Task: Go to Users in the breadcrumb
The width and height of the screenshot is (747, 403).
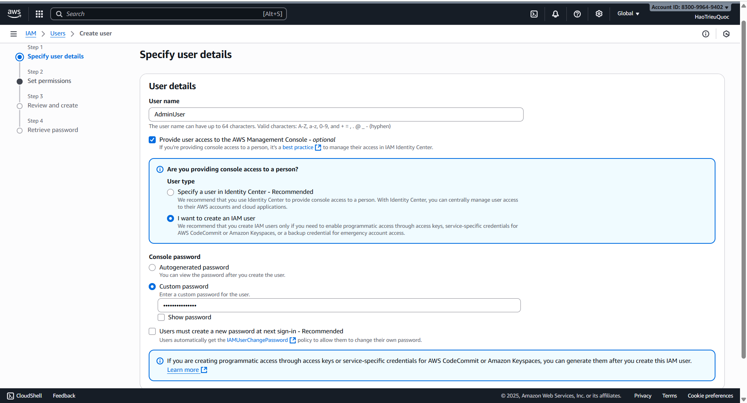Action: pos(58,33)
